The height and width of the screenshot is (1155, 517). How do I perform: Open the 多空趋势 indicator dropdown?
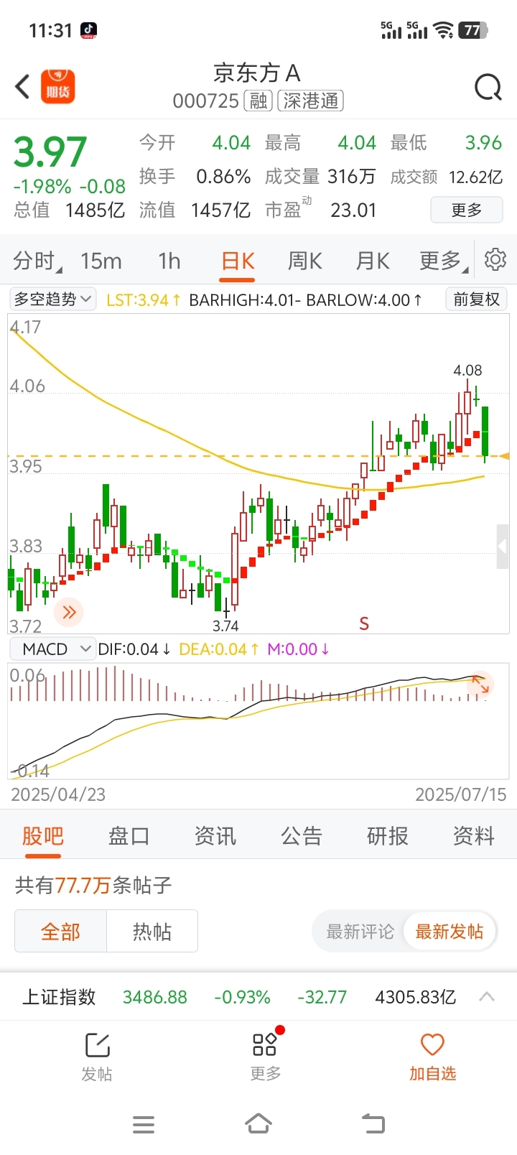[x=53, y=299]
